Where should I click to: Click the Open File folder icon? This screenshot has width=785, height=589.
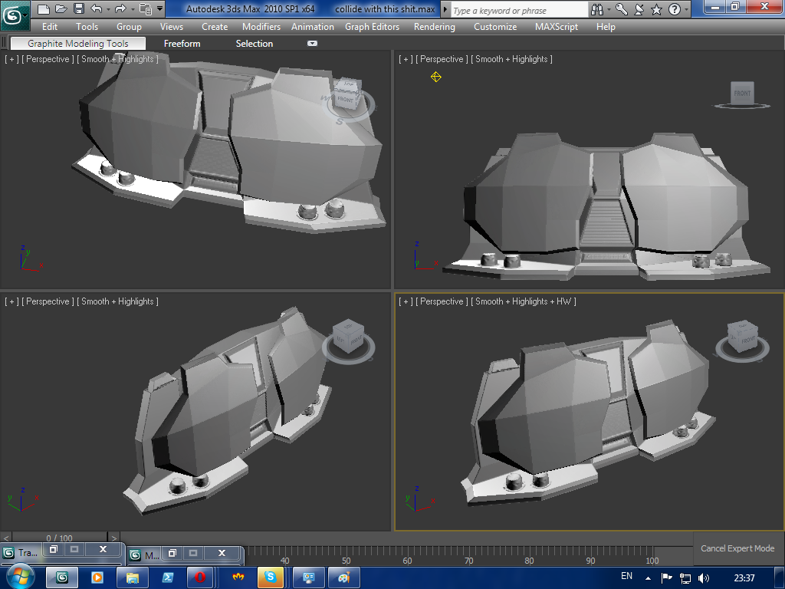(61, 9)
